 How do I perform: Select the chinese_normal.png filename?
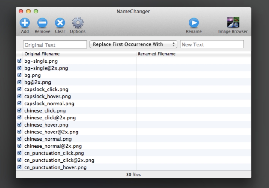48,139
